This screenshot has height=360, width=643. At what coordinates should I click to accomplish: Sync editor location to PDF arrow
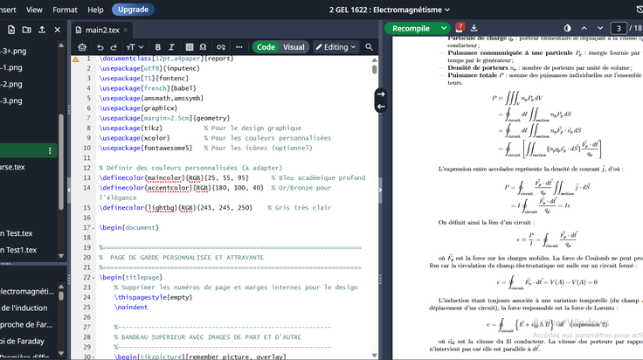[381, 93]
